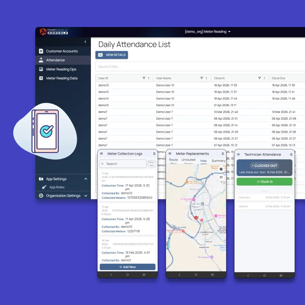Open log collected by demo3
The image size is (305, 305).
[128, 250]
